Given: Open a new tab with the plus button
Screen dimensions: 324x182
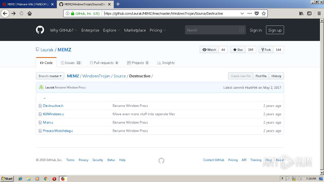Looking at the screenshot, I should (118, 4).
